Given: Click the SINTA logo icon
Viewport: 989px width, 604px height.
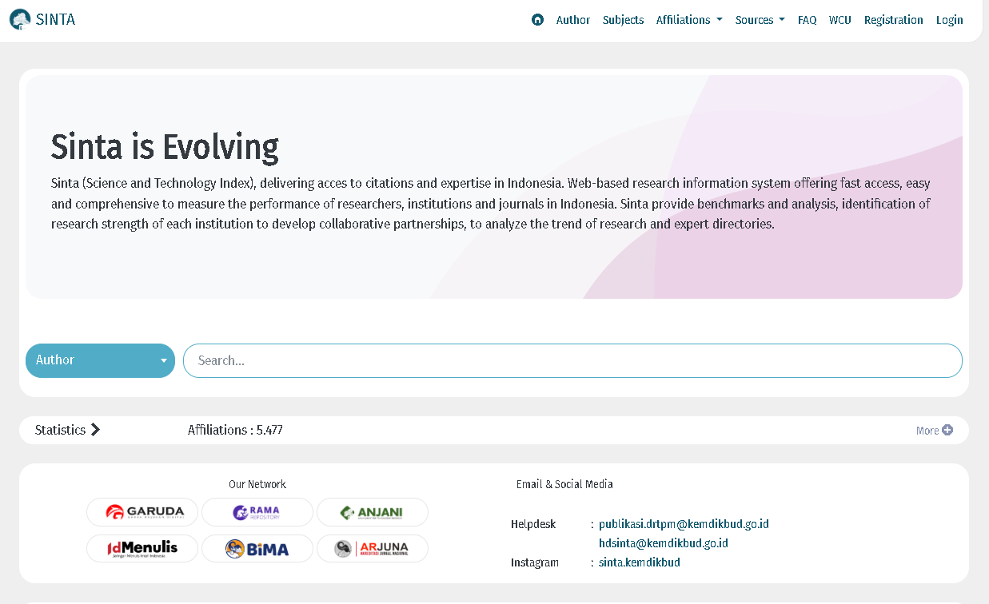Looking at the screenshot, I should 20,19.
